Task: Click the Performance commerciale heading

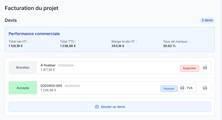Action: tap(34, 34)
